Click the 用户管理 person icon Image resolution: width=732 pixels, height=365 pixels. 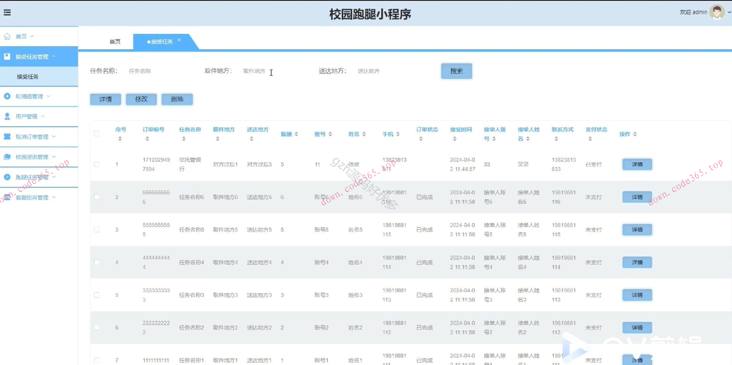(7, 116)
